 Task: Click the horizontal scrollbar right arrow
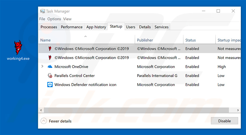point(238,110)
